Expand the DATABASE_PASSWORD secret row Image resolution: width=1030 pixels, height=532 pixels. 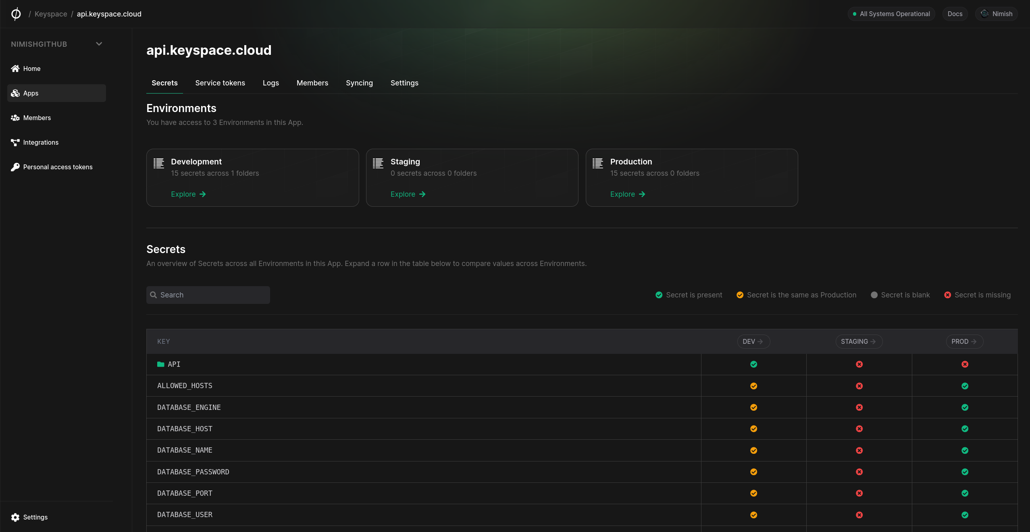[x=193, y=472]
